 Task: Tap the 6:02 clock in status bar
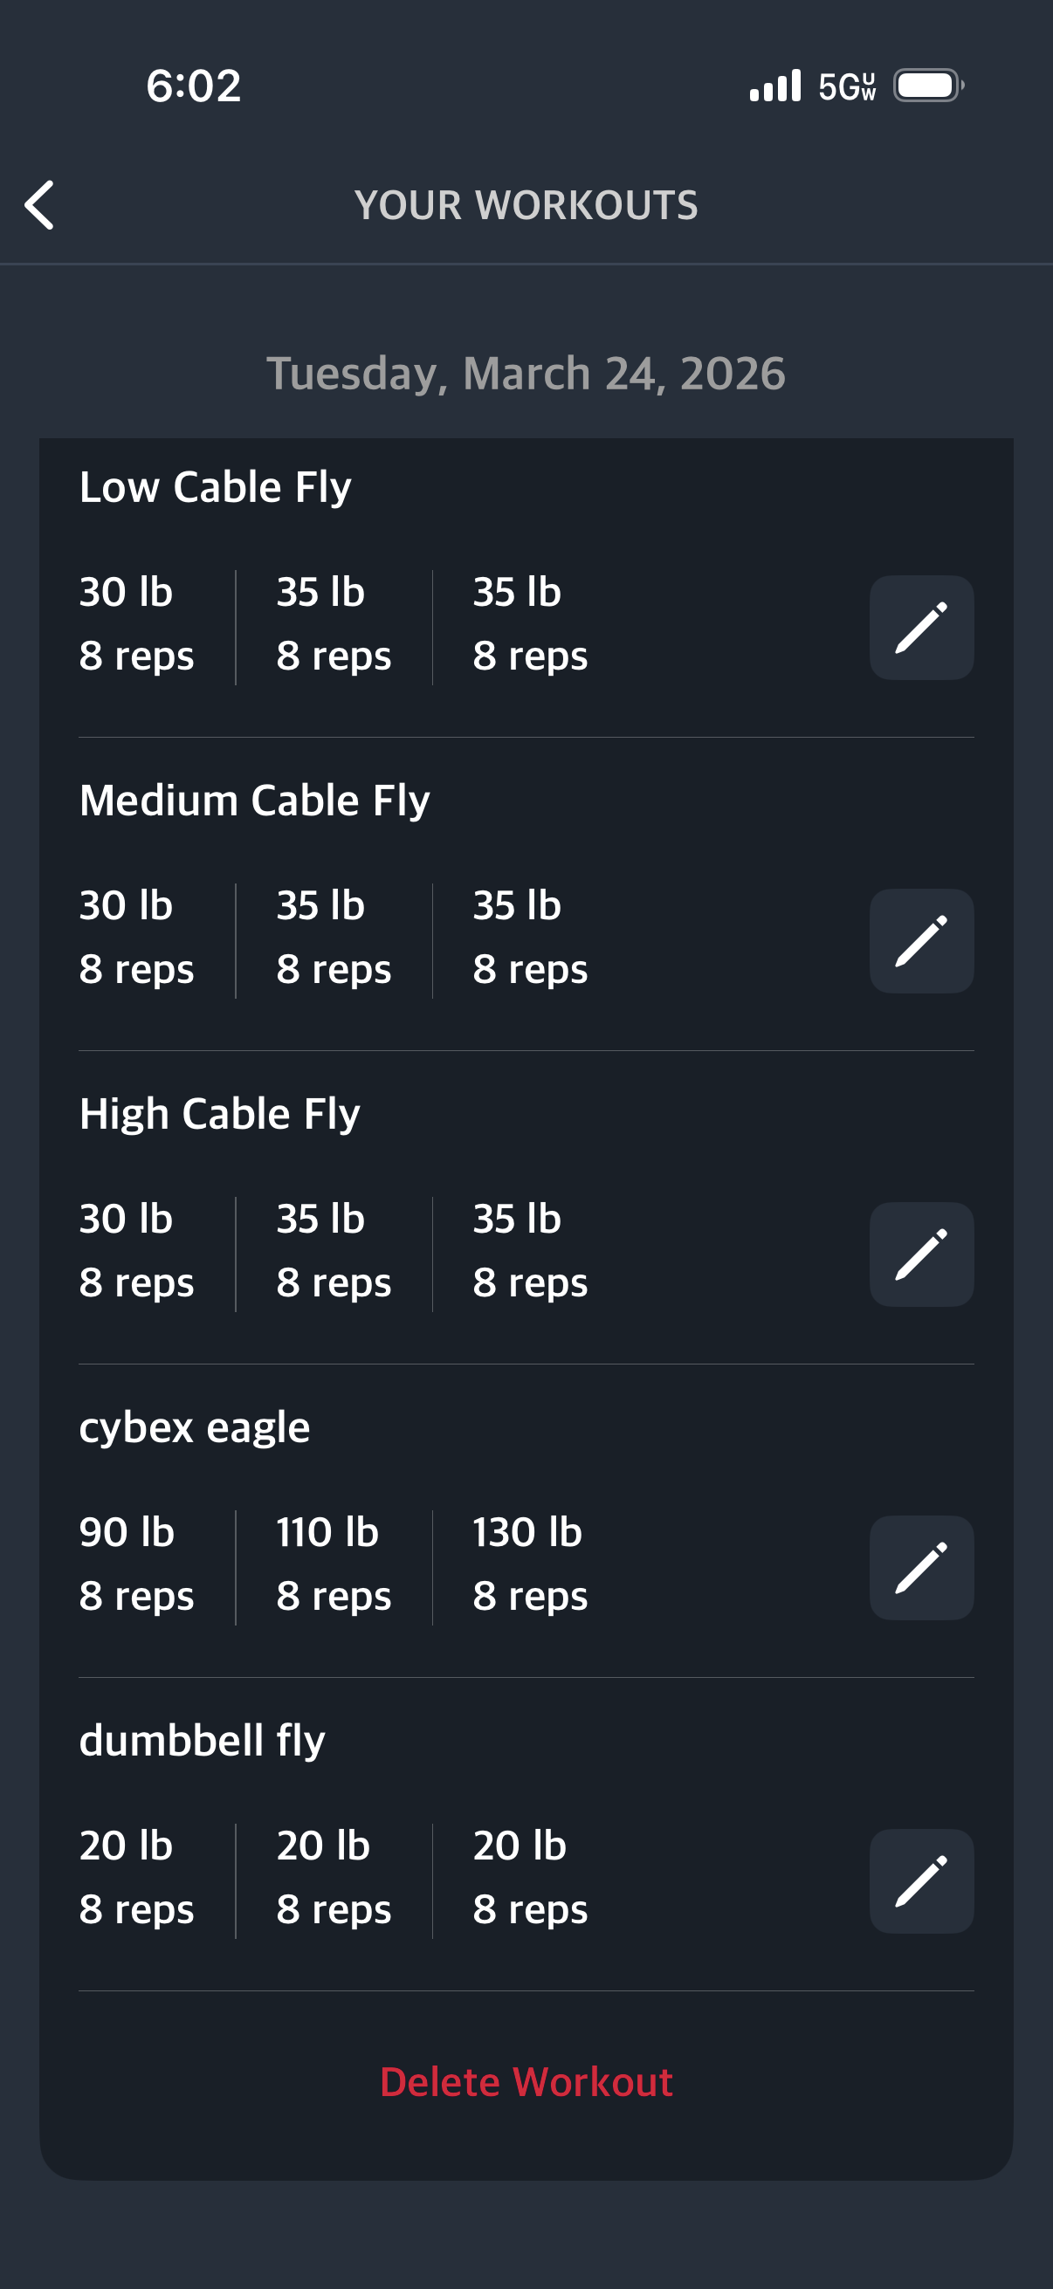pos(194,86)
